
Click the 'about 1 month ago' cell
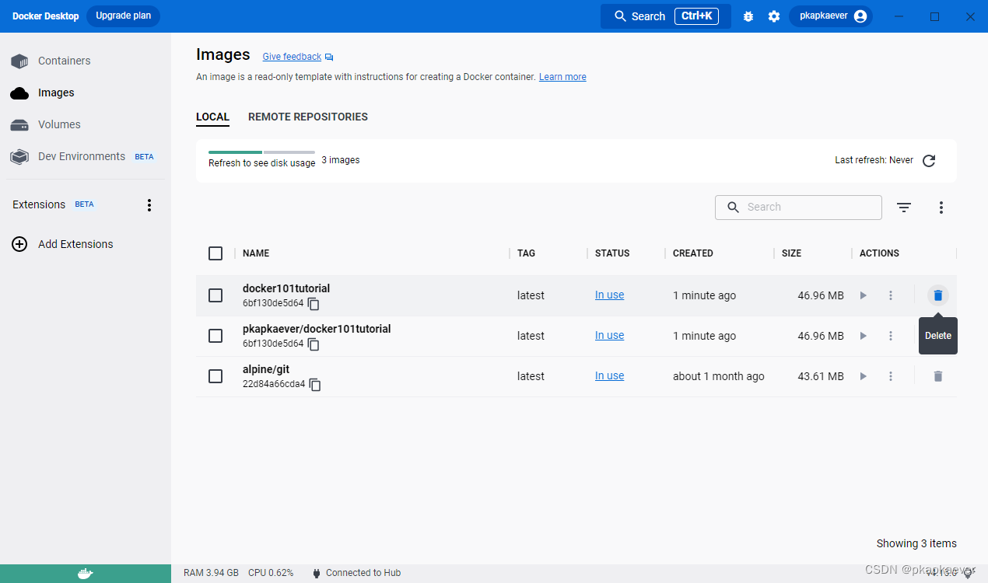pyautogui.click(x=719, y=376)
